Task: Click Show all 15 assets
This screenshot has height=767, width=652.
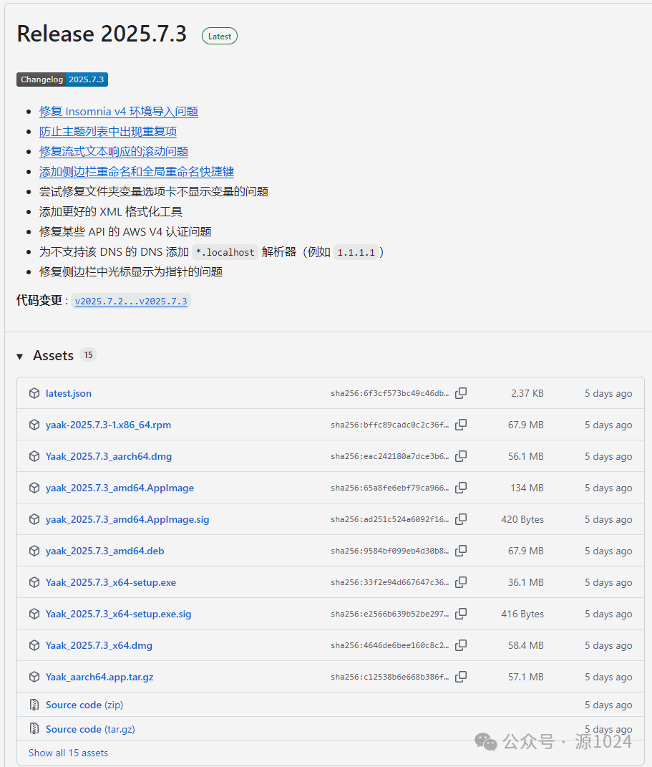Action: [68, 752]
